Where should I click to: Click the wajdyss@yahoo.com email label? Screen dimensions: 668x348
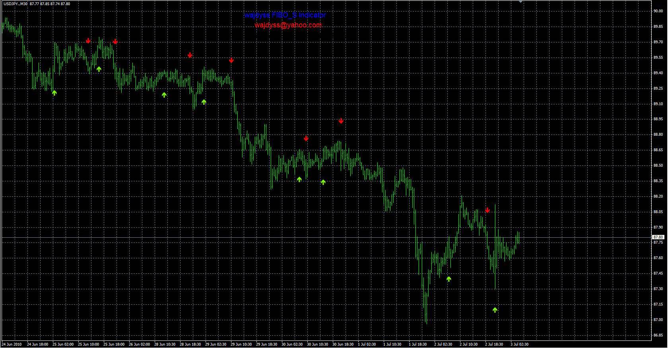click(x=288, y=25)
